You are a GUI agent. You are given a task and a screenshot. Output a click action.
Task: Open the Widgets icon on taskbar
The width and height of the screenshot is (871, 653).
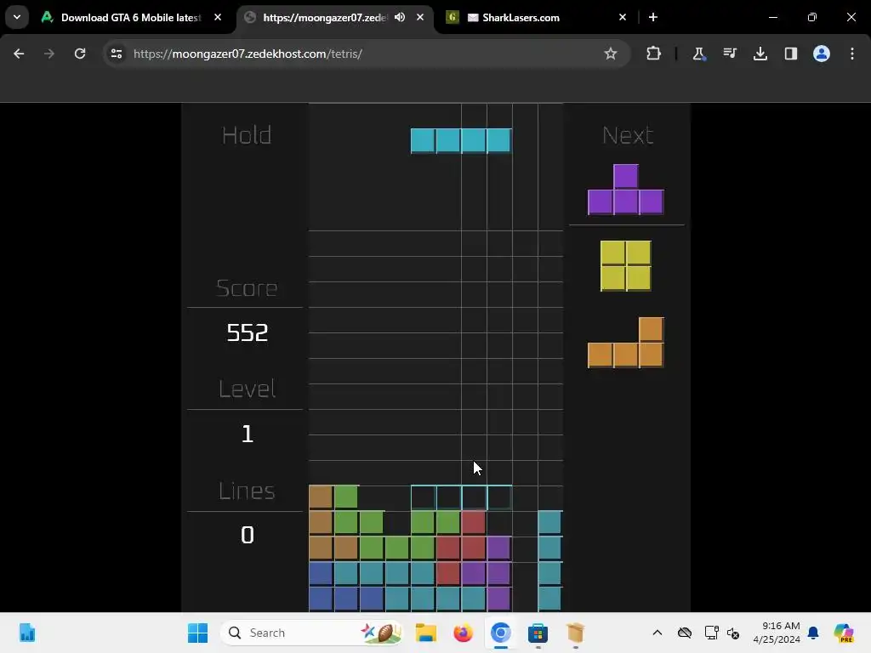coord(27,633)
